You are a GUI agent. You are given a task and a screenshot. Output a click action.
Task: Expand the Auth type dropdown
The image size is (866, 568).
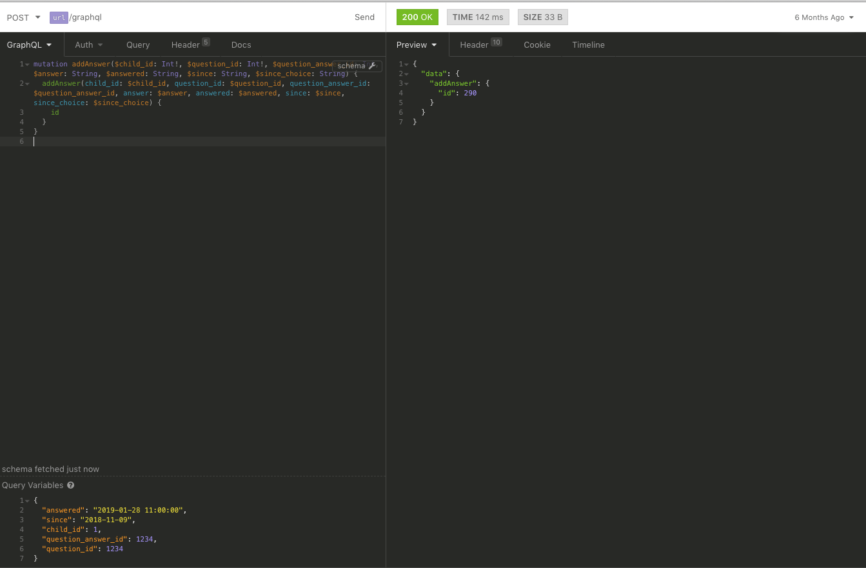(89, 44)
